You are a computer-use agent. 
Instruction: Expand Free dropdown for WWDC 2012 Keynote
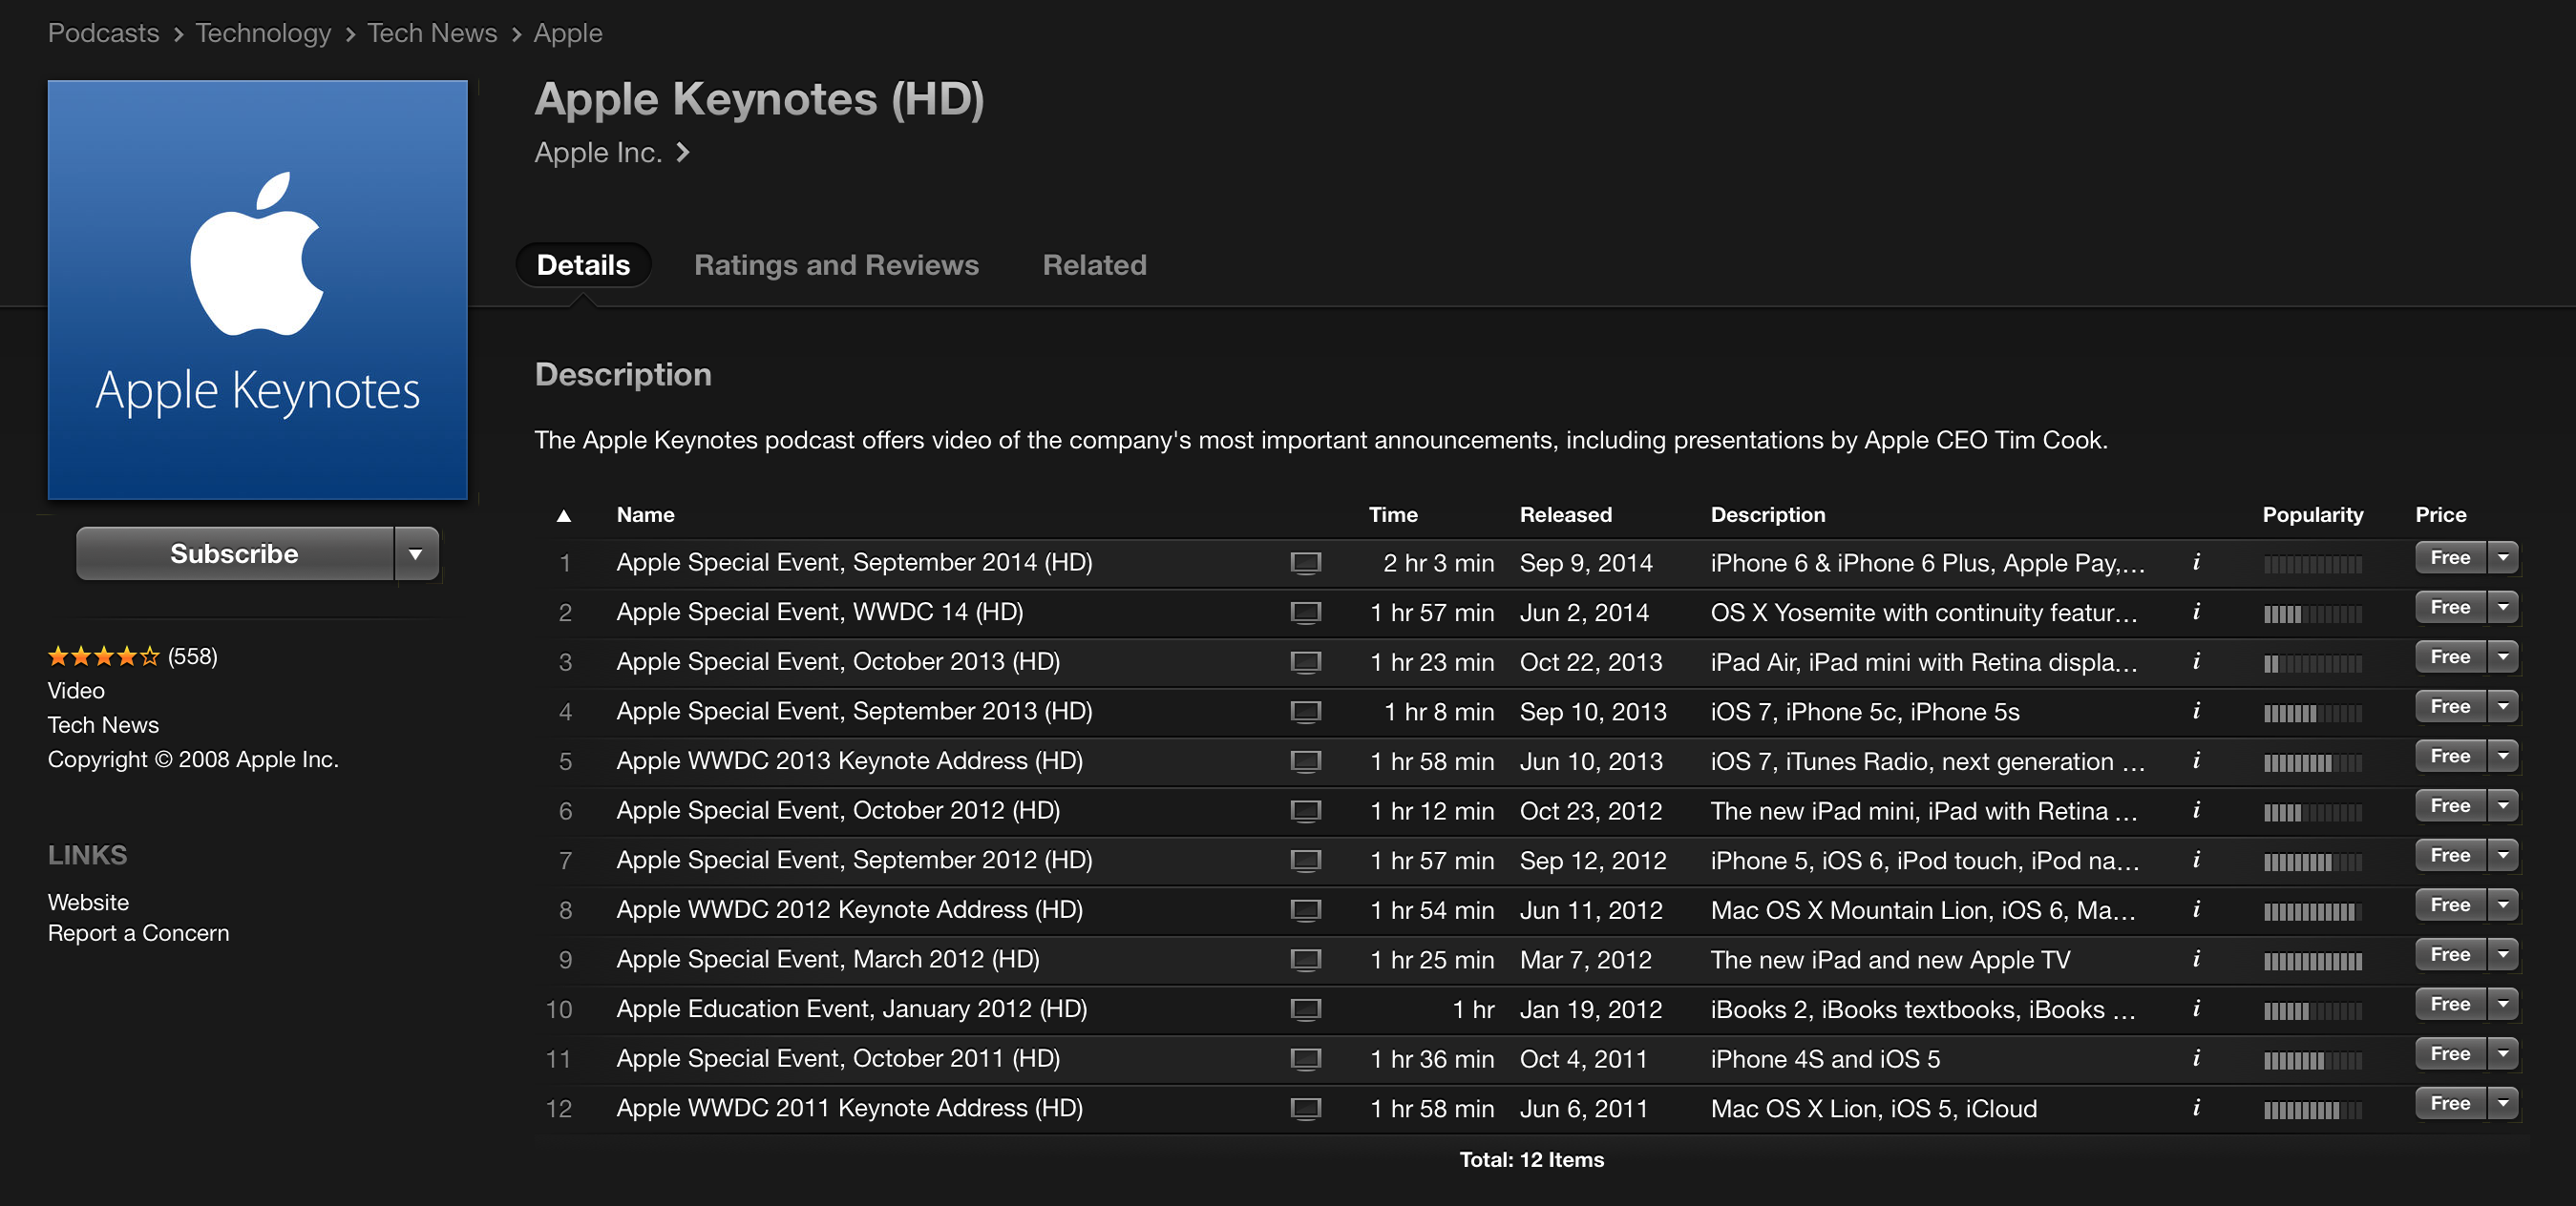point(2503,905)
